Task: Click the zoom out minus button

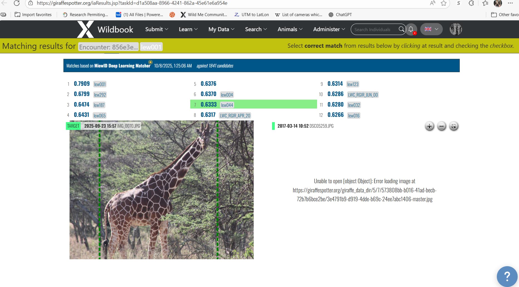Action: pyautogui.click(x=441, y=126)
